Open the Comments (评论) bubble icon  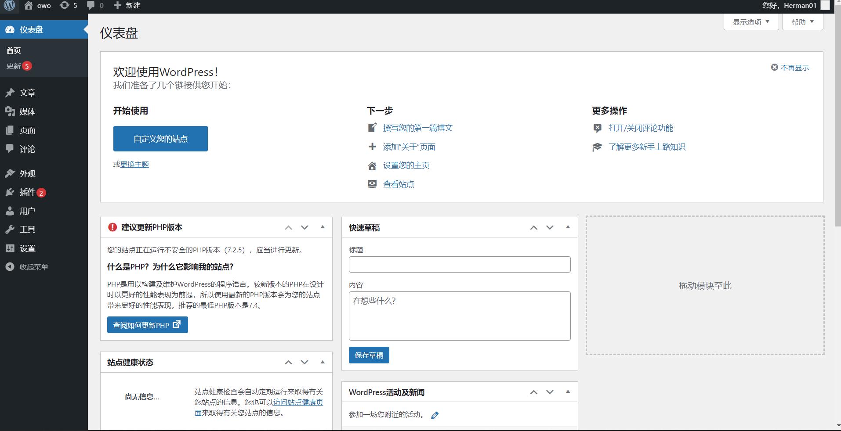tap(11, 149)
